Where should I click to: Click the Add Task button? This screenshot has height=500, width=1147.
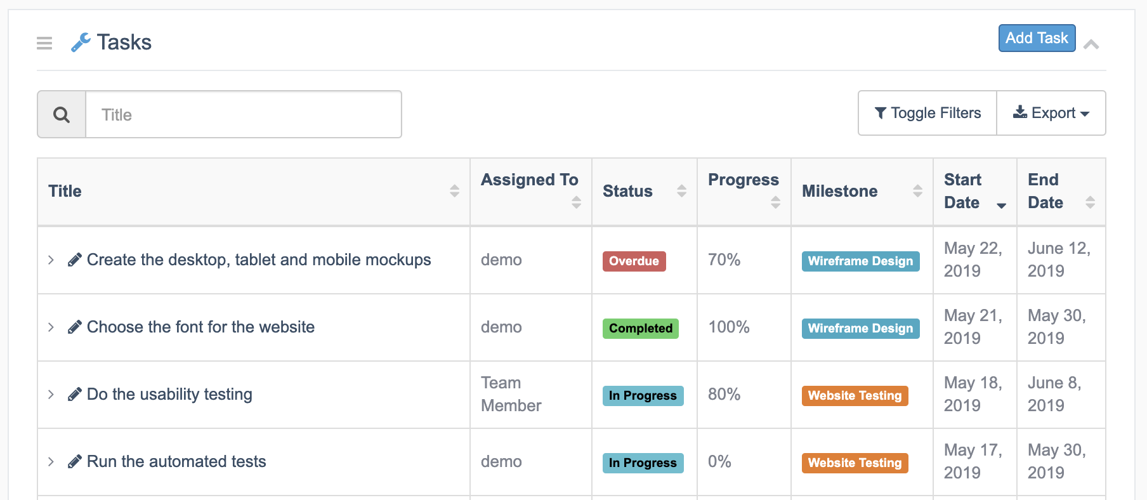pos(1037,38)
